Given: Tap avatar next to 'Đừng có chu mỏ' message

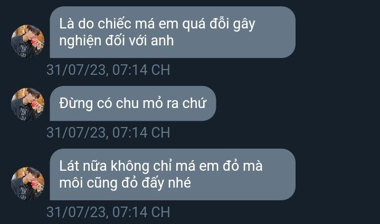Looking at the screenshot, I should coord(28,104).
